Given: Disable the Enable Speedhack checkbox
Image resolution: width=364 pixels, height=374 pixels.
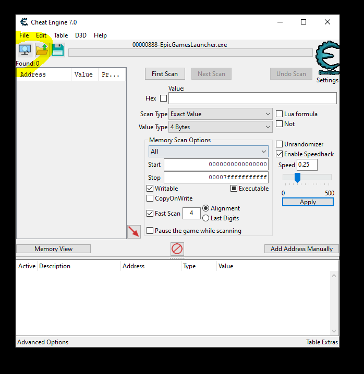Looking at the screenshot, I should 279,154.
